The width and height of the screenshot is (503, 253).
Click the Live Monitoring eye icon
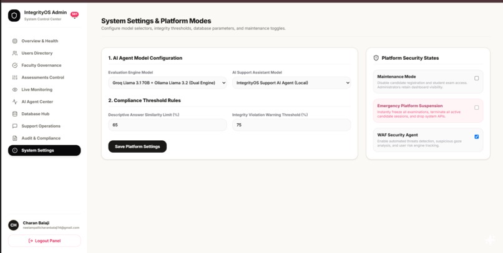tap(15, 90)
